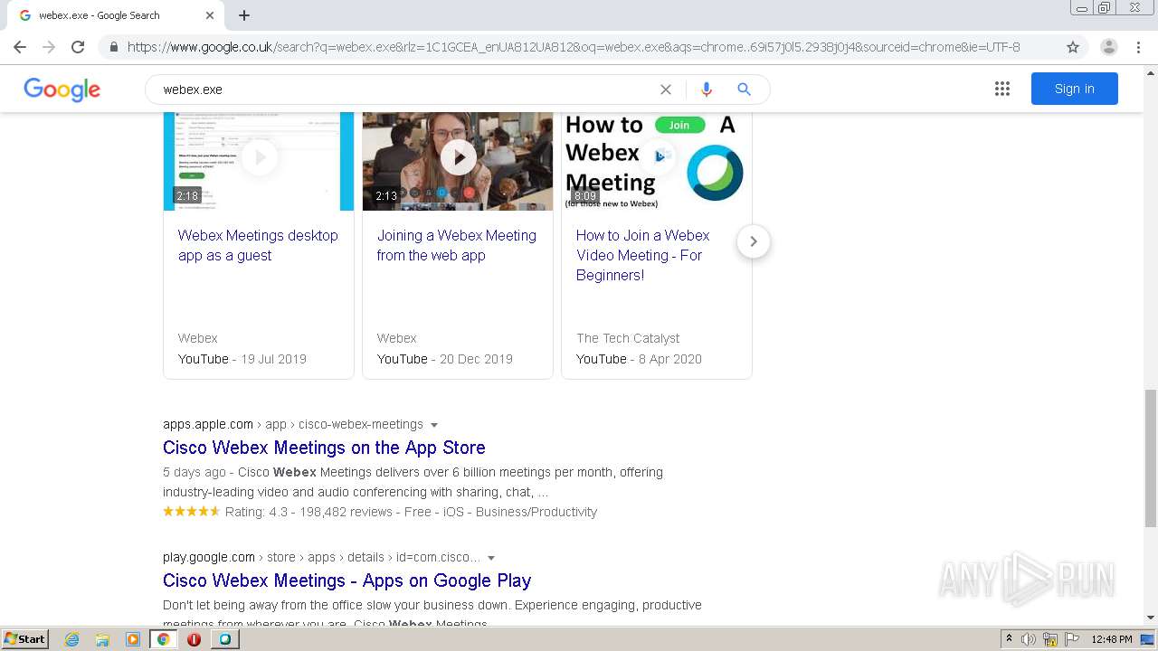
Task: Click the Google logo
Action: (x=62, y=89)
